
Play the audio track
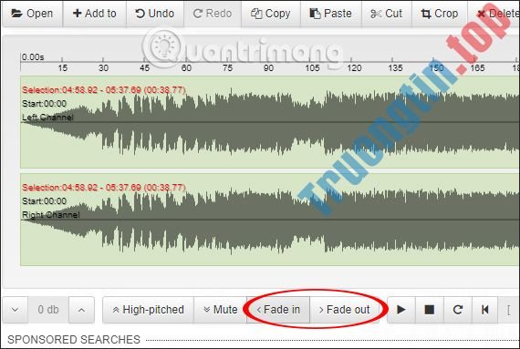[401, 310]
